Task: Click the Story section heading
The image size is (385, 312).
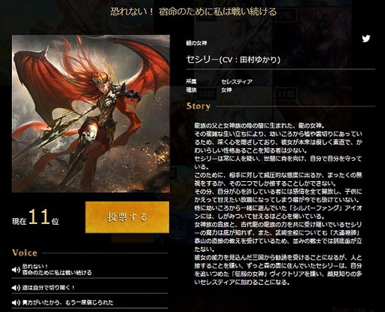Action: [x=199, y=106]
